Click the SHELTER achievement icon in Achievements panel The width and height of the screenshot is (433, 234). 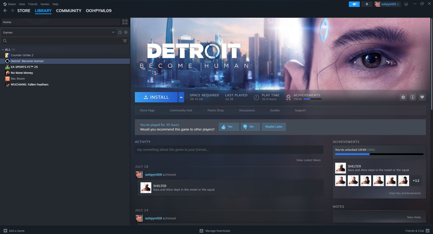[340, 168]
